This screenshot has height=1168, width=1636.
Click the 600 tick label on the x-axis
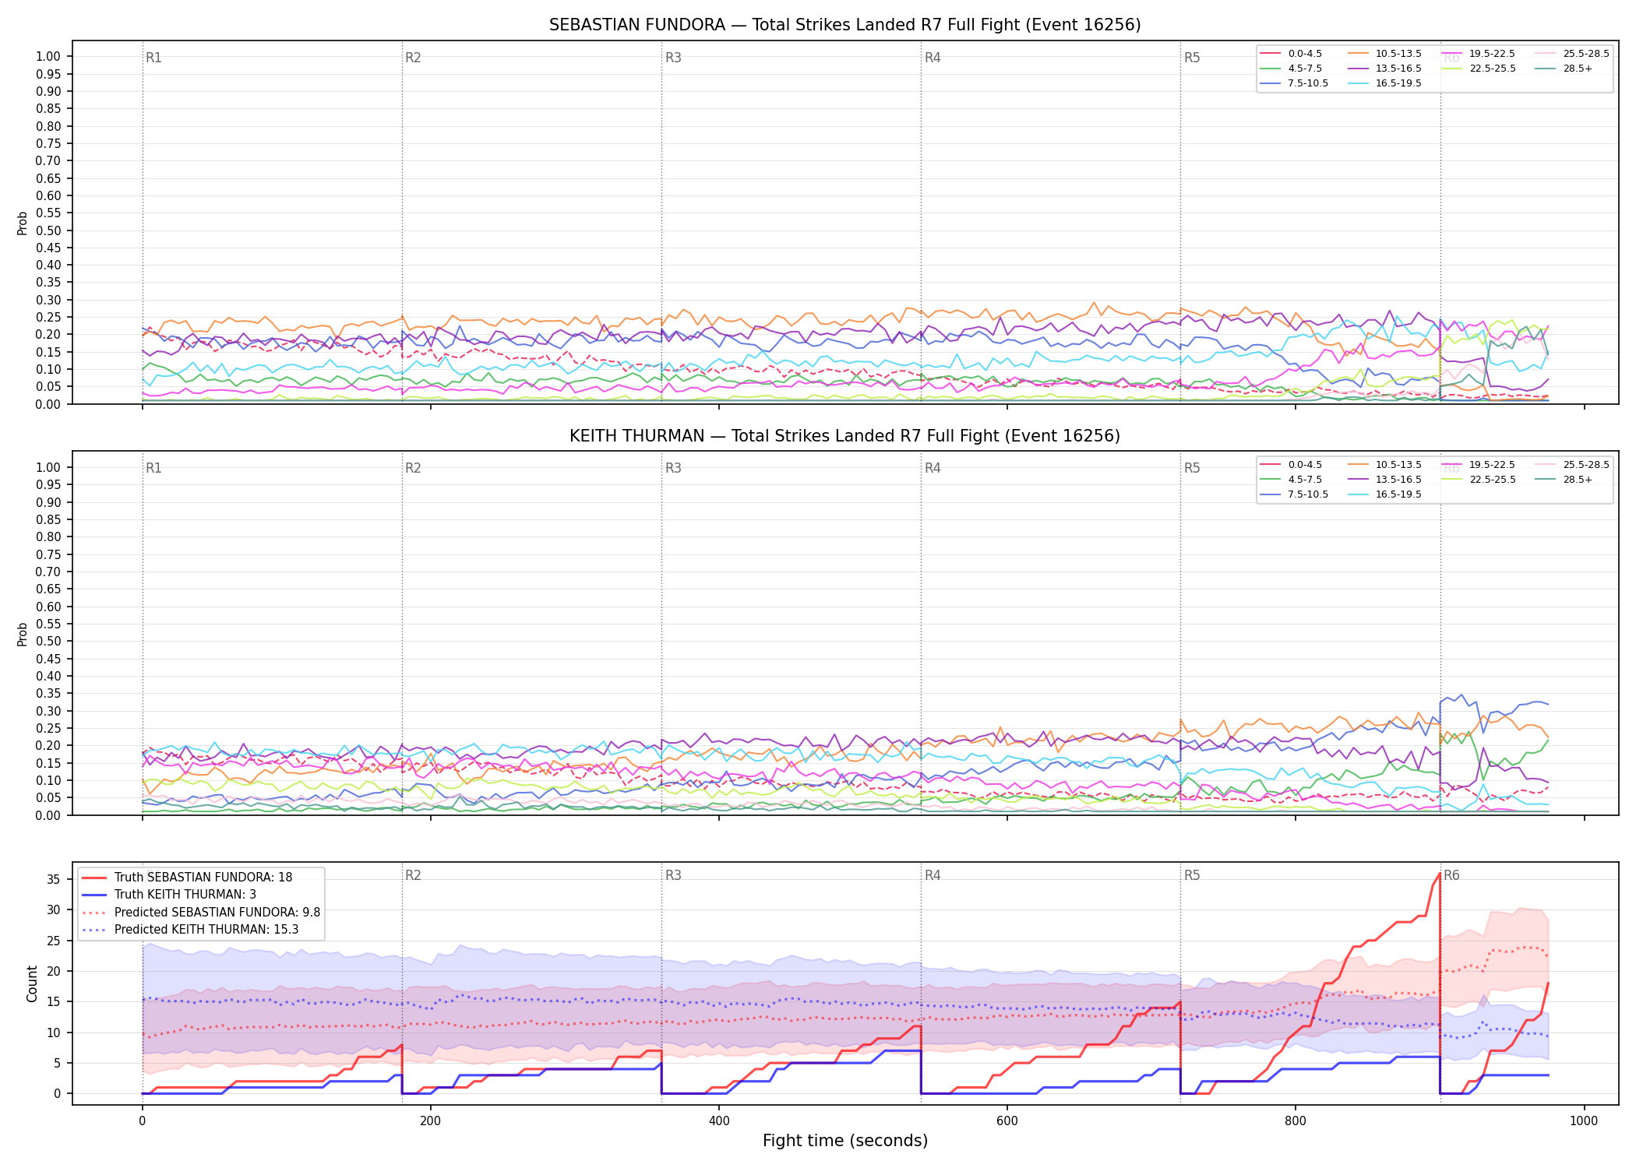(1007, 1121)
